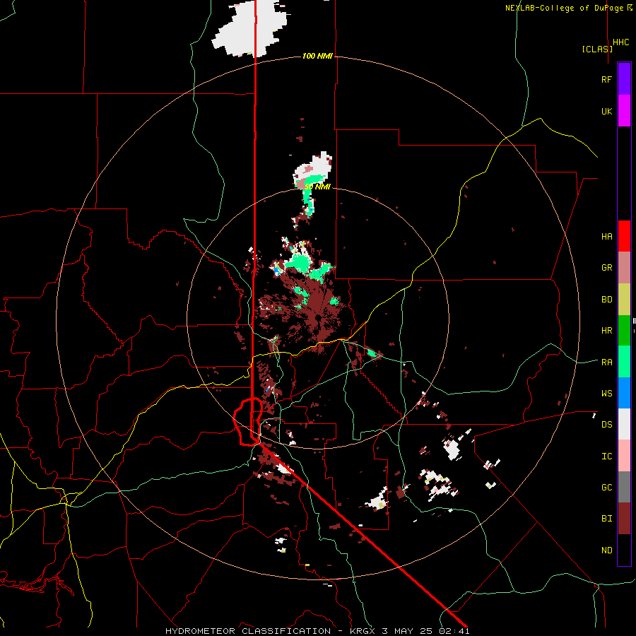Click the RF purple legend swatch
The height and width of the screenshot is (636, 636).
coord(624,79)
